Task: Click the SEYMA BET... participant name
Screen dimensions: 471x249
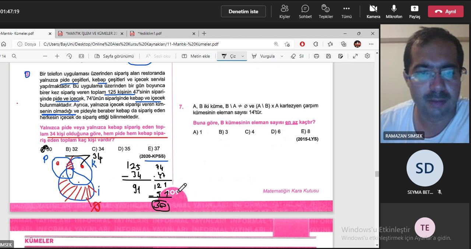Action: [x=420, y=192]
